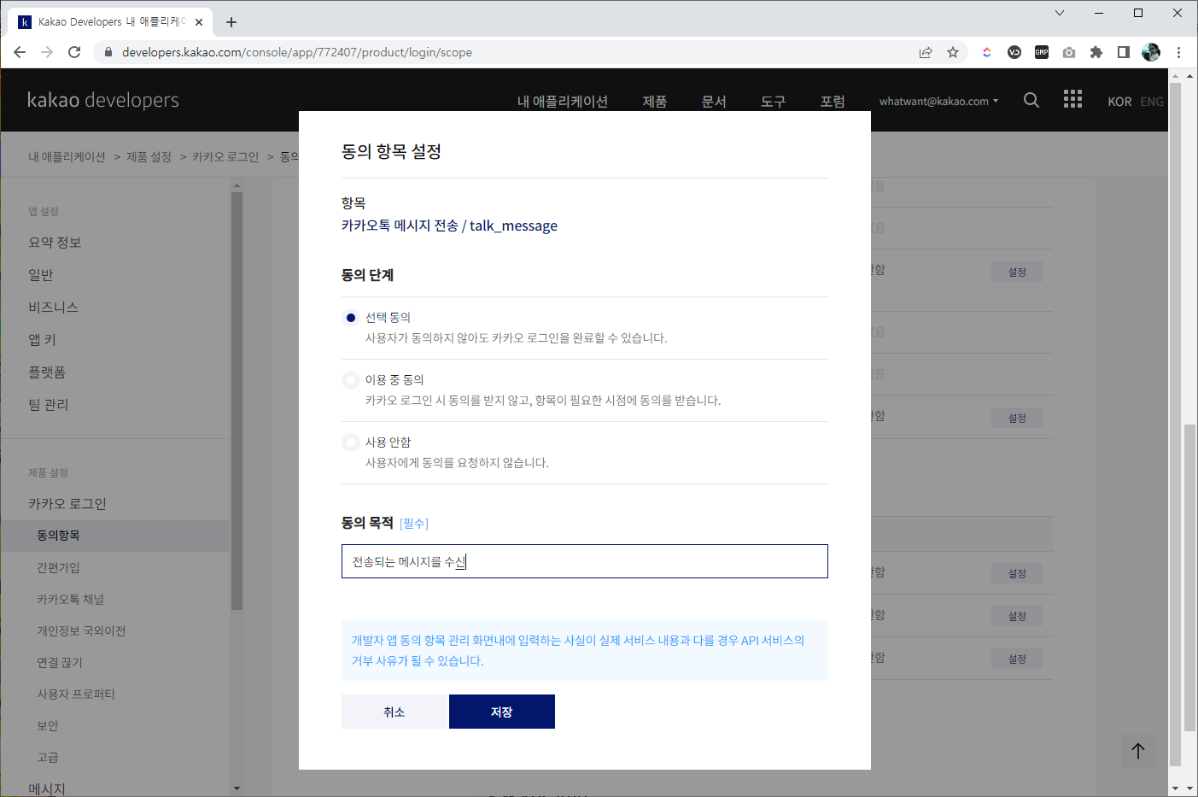Go back with browser back arrow
Image resolution: width=1198 pixels, height=797 pixels.
click(x=20, y=52)
